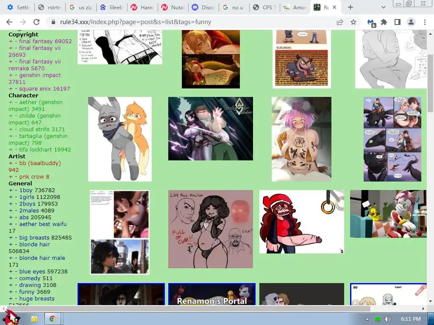
Task: Click the horizontal scrollbar right arrow
Action: [423, 308]
